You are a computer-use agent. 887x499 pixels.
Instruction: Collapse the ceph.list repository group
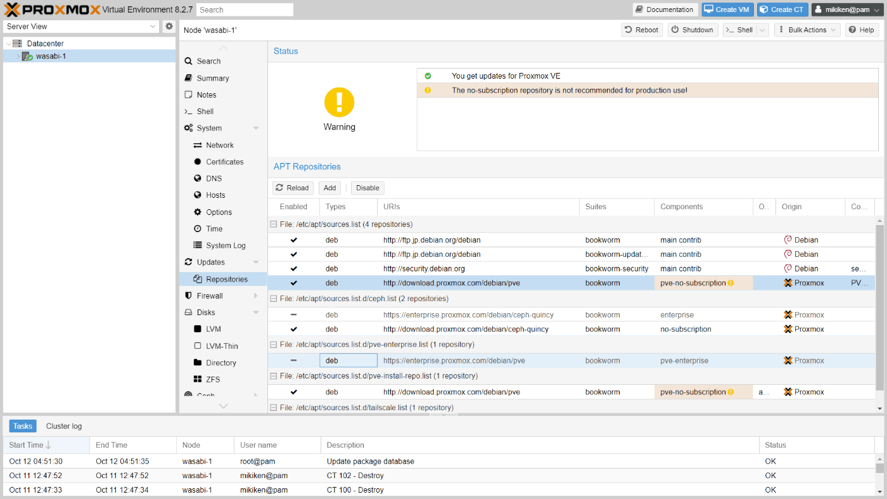click(274, 299)
